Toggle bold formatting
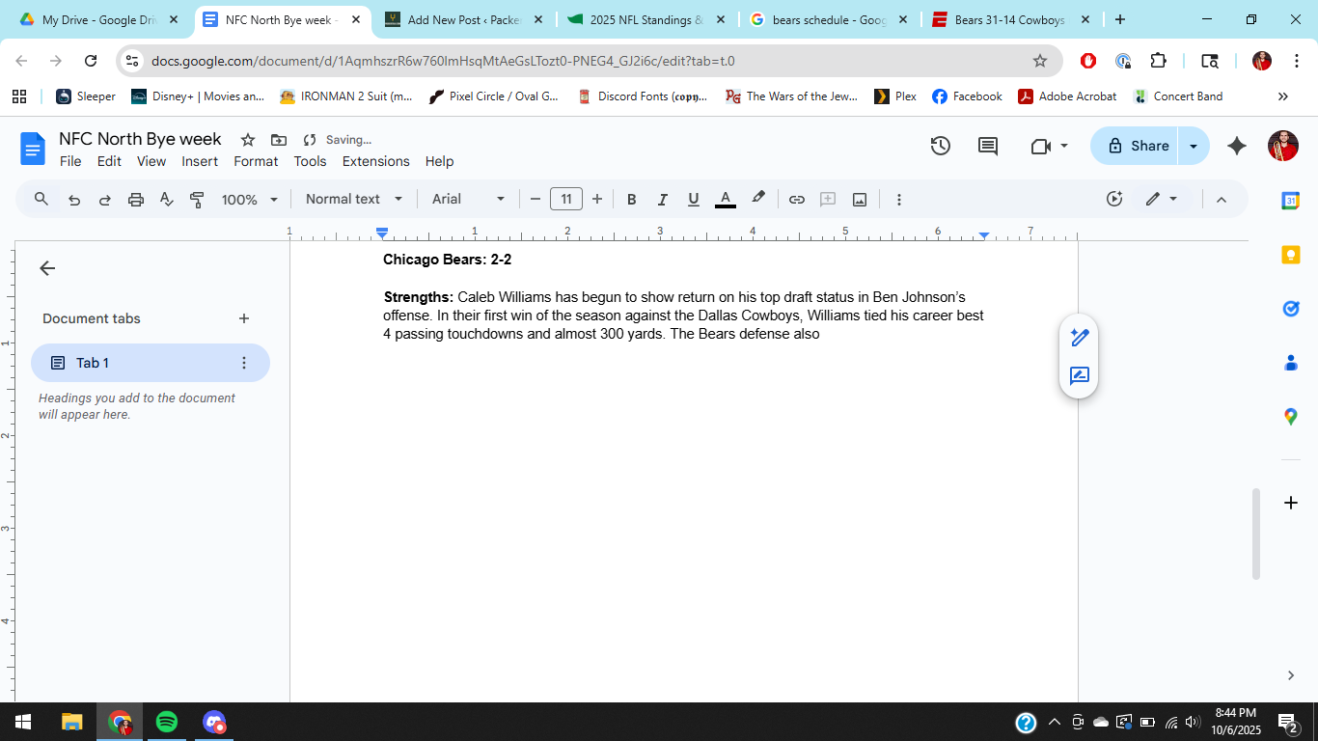The height and width of the screenshot is (741, 1318). coord(631,200)
